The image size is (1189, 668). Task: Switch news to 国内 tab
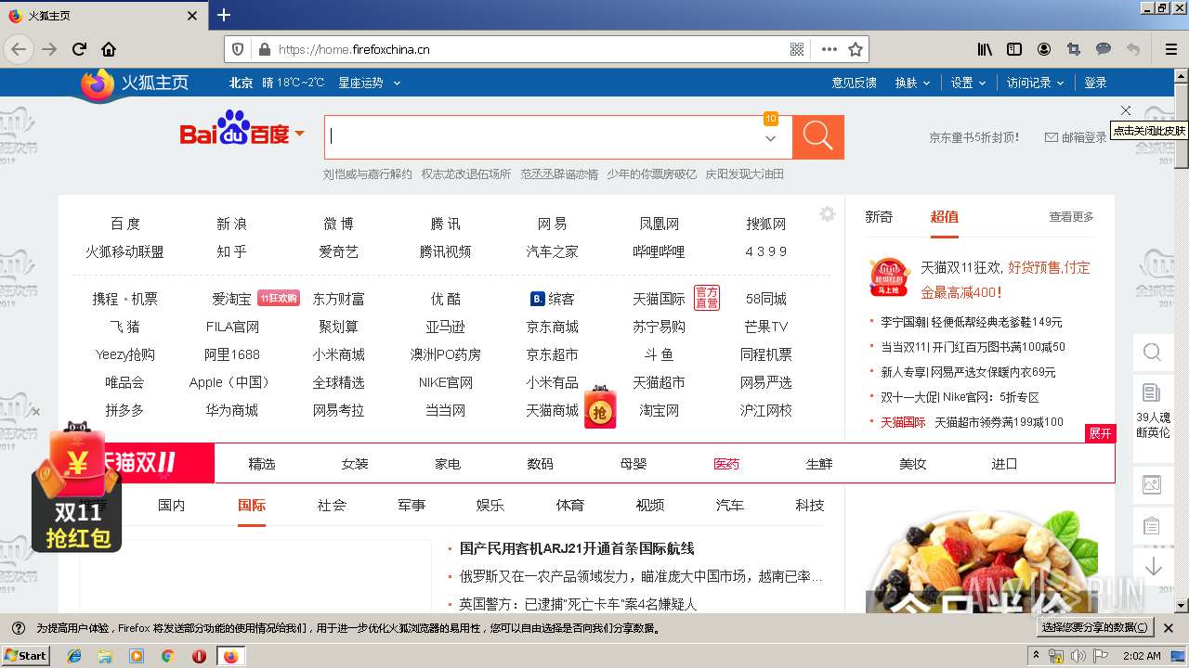click(x=172, y=506)
